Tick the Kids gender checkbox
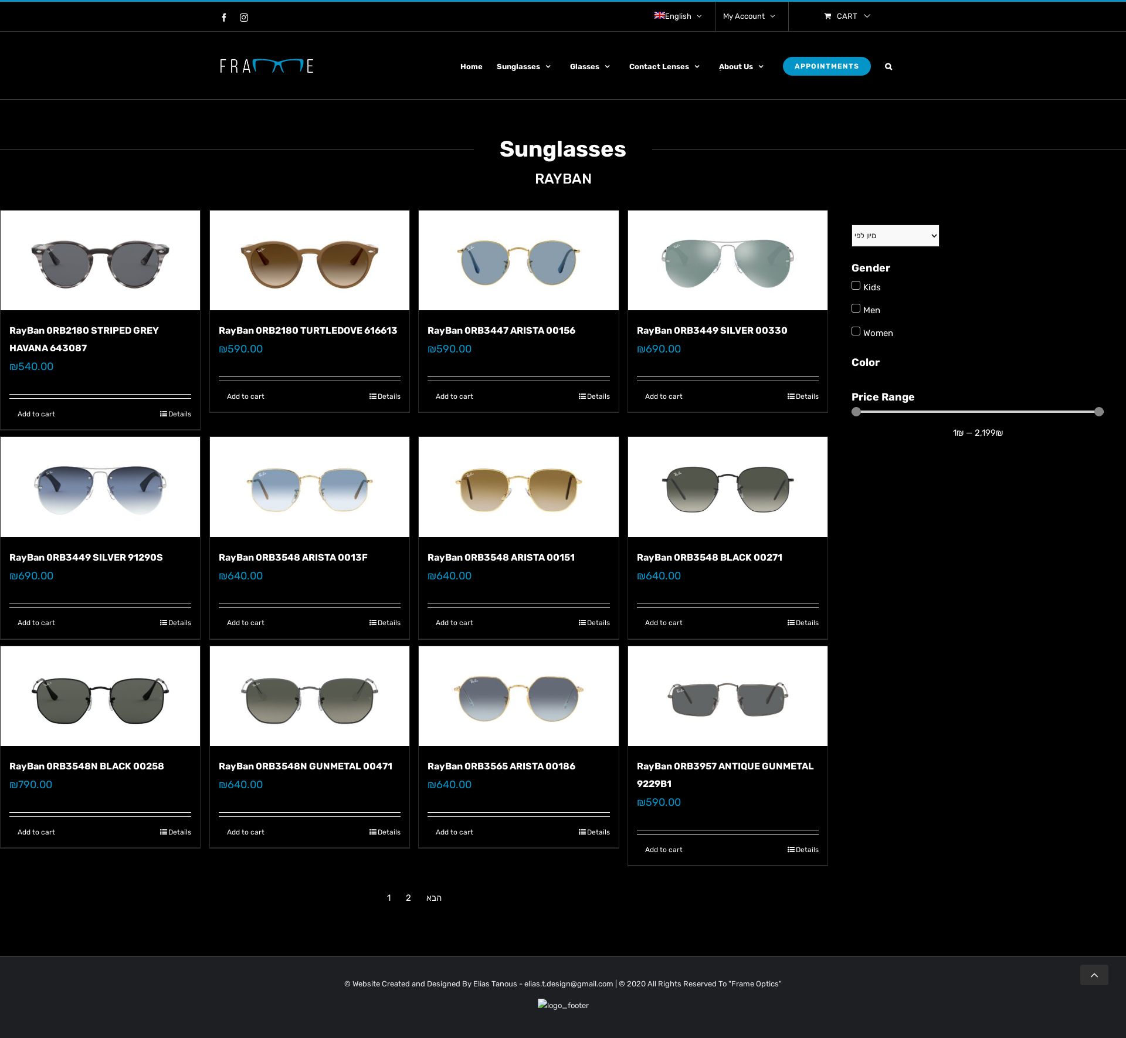1126x1038 pixels. click(x=856, y=286)
